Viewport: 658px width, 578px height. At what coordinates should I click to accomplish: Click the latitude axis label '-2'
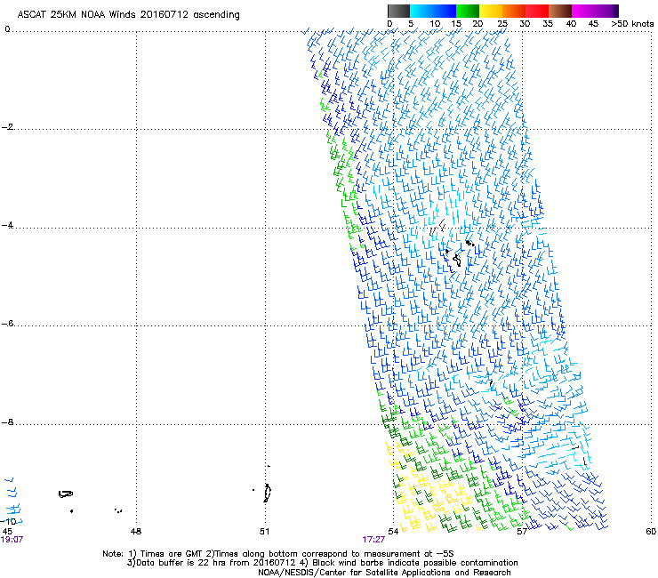(8, 127)
